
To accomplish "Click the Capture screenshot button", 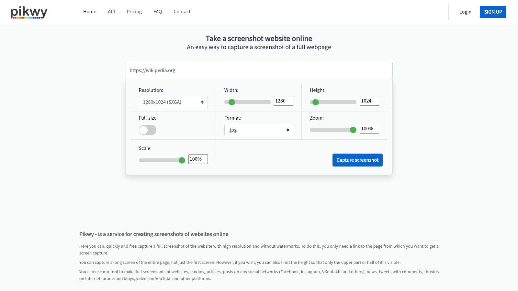I will tap(357, 160).
